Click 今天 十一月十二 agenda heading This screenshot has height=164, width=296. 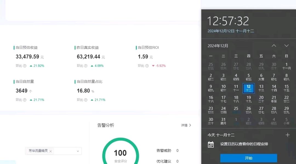(221, 135)
